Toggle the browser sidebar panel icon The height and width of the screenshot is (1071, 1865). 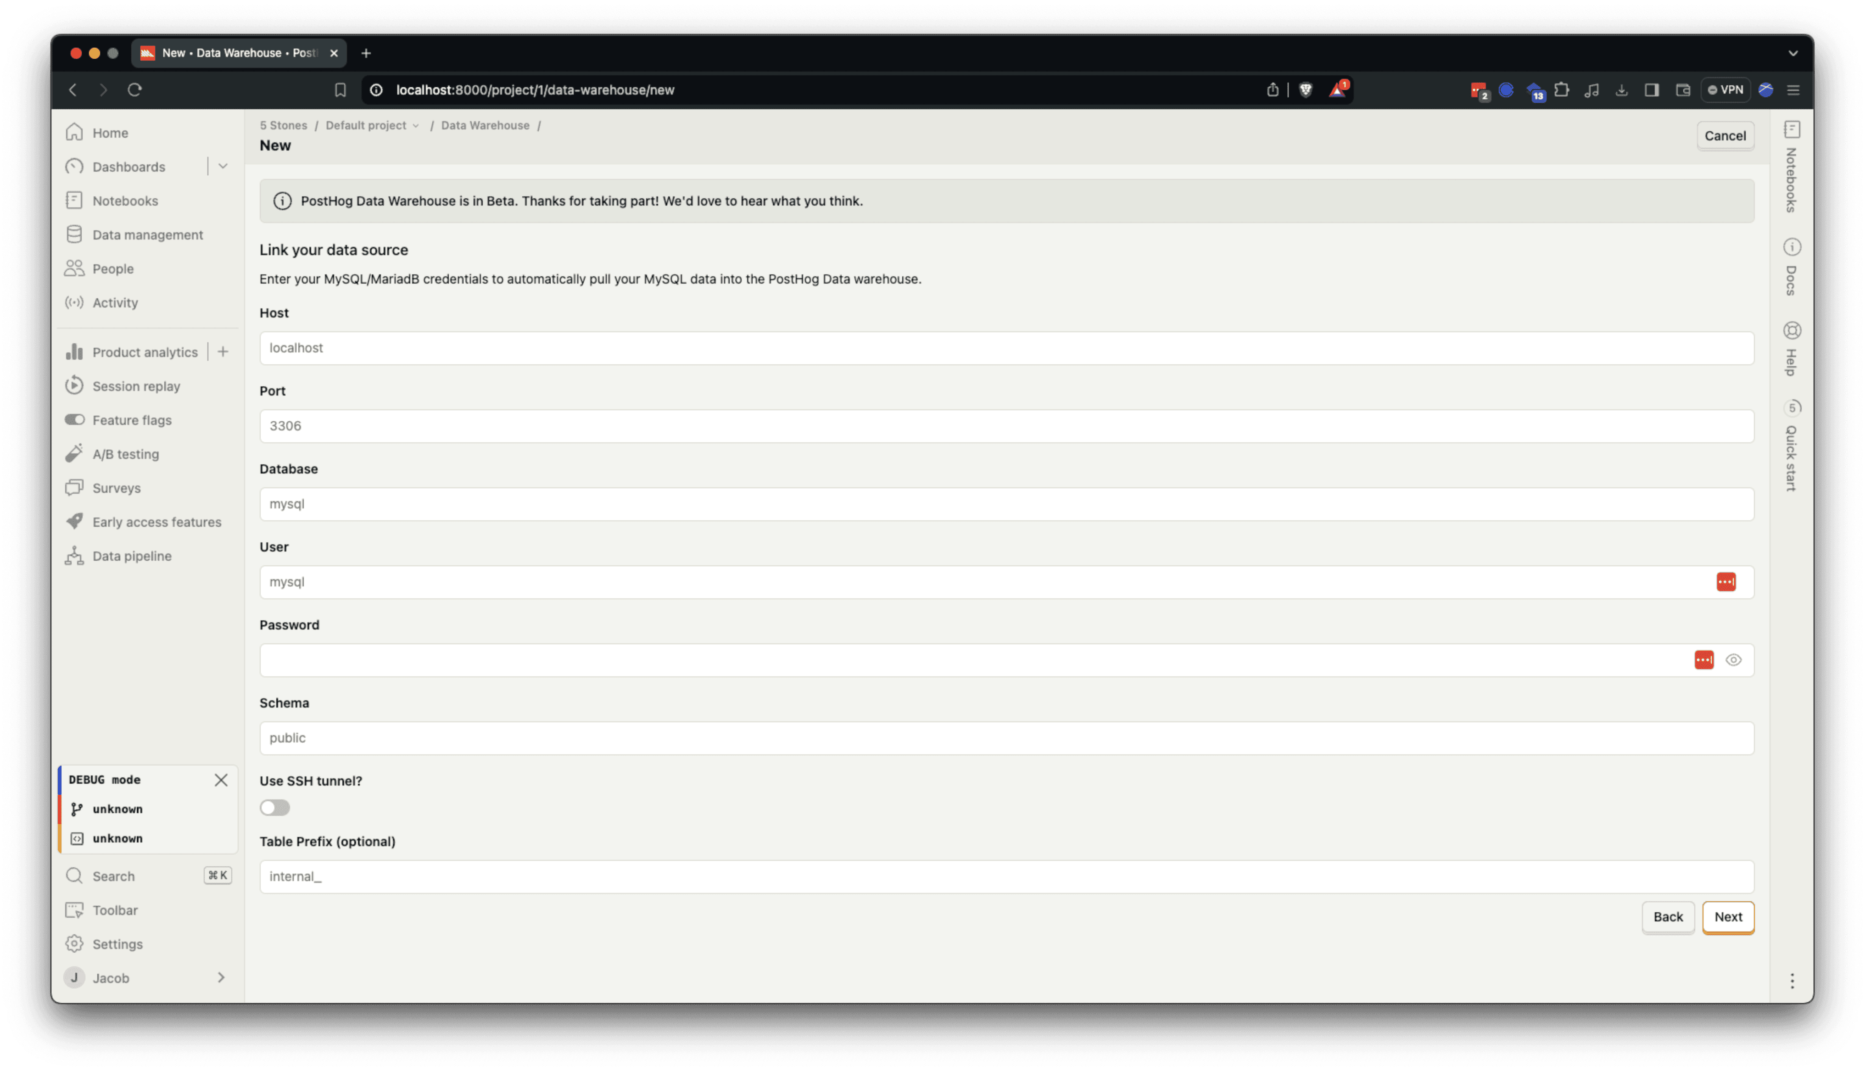[1651, 90]
